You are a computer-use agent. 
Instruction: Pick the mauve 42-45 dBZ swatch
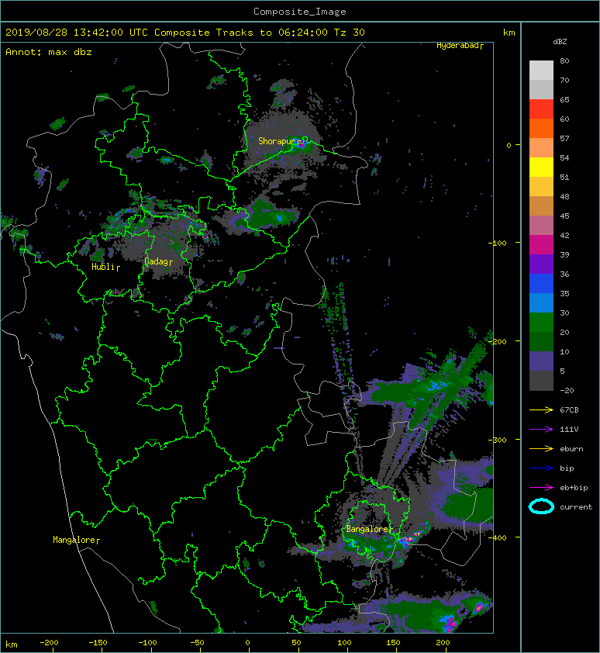click(541, 226)
